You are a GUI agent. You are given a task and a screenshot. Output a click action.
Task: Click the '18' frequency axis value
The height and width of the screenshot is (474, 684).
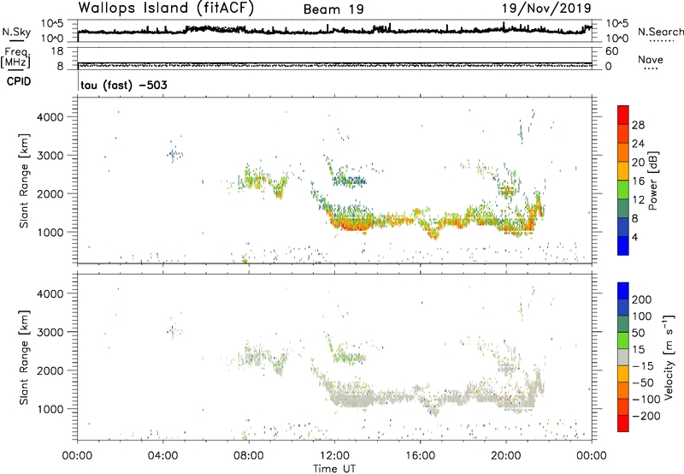coord(57,51)
